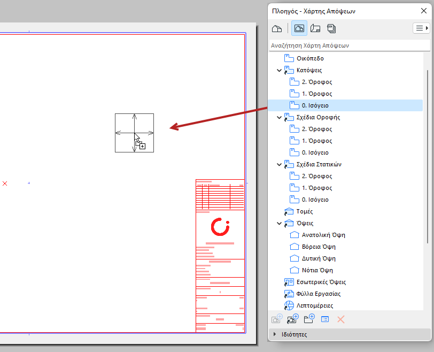The width and height of the screenshot is (434, 352).
Task: Click the Save Current View icon
Action: (277, 319)
